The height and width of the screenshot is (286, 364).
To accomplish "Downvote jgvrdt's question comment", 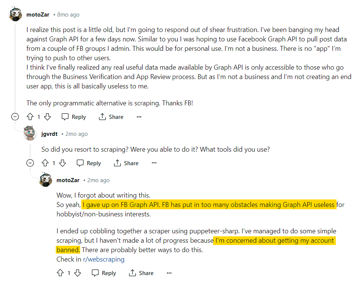I will 62,163.
